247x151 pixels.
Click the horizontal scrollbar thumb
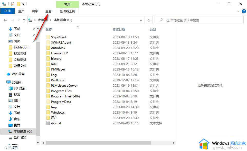98,143
